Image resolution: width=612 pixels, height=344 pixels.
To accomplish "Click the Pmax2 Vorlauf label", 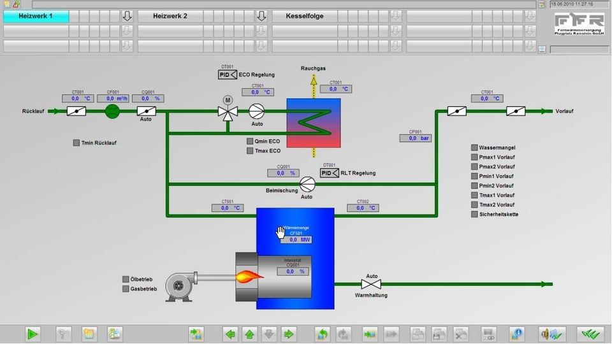I will [x=497, y=166].
